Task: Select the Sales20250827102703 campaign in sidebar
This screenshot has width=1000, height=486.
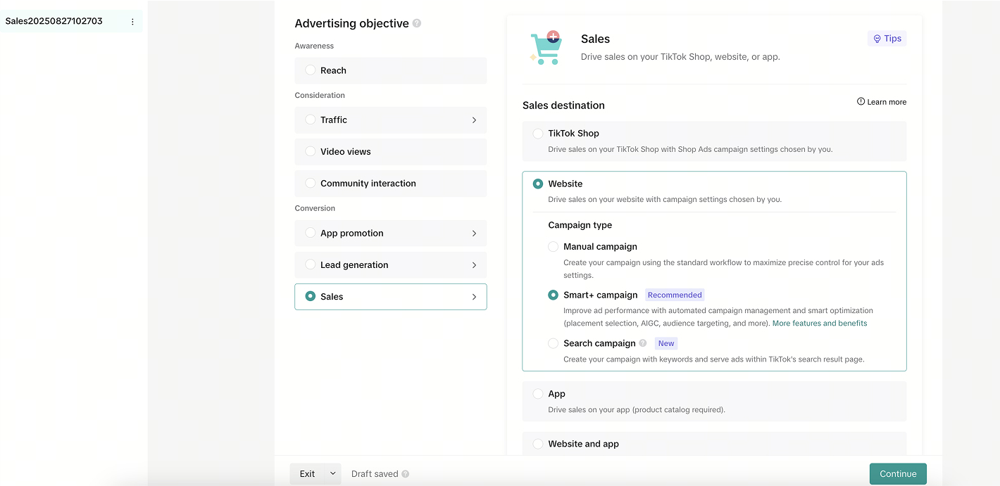Action: (54, 21)
